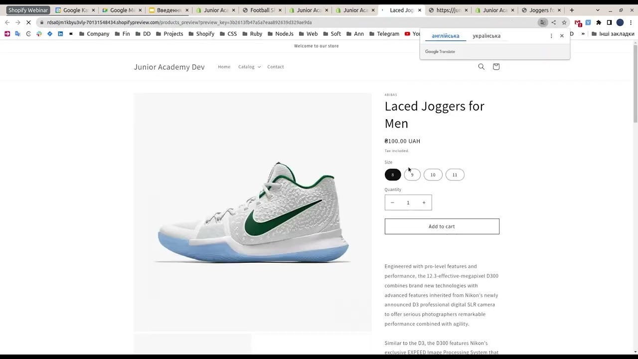The image size is (638, 359).
Task: Click the Junior Academy Dev store logo
Action: (x=169, y=67)
